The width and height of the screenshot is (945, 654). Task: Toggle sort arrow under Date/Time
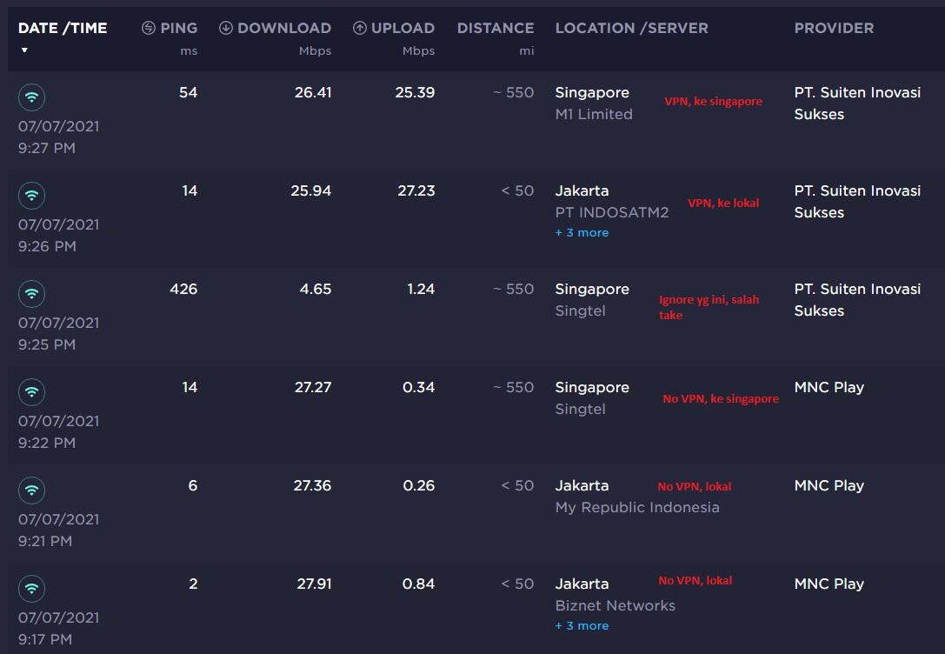point(24,50)
